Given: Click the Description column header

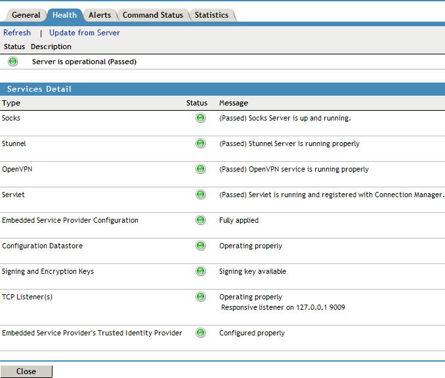Looking at the screenshot, I should tap(51, 47).
